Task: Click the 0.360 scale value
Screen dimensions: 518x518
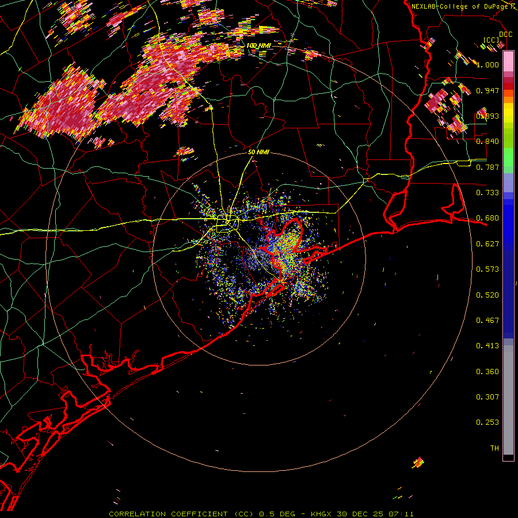Action: (x=487, y=372)
